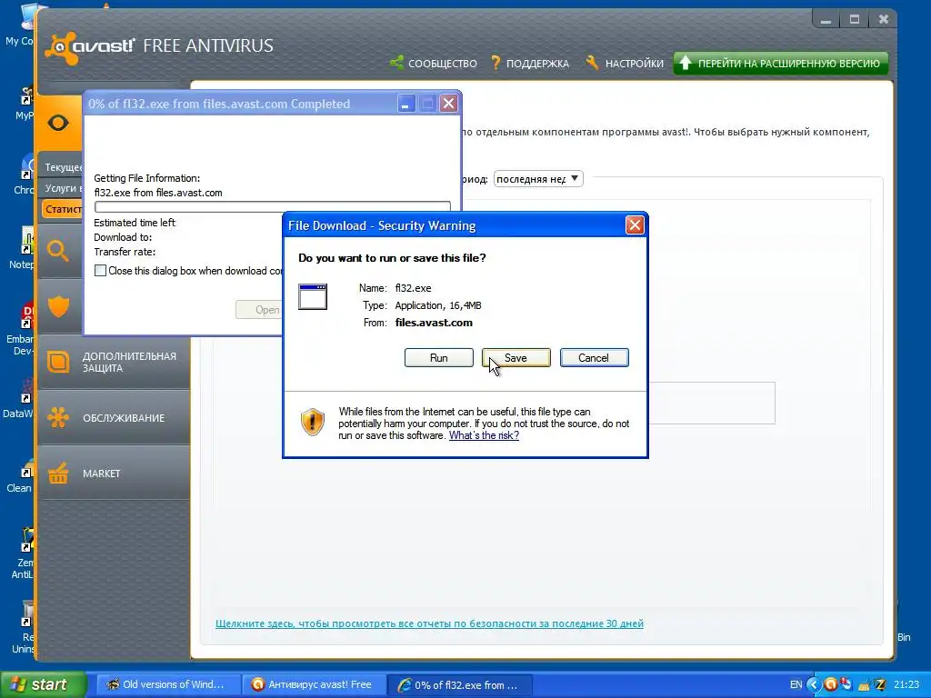
Task: Click the EN language indicator in tray
Action: pyautogui.click(x=796, y=685)
